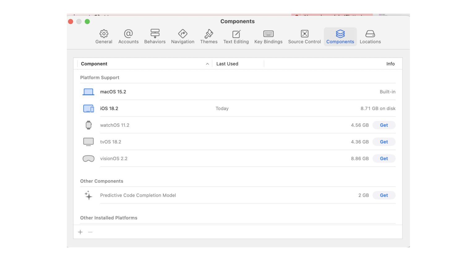Click the plus add platform button
The width and height of the screenshot is (464, 261).
tap(80, 232)
